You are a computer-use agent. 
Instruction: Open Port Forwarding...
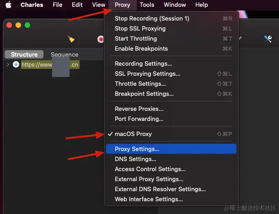coord(171,119)
